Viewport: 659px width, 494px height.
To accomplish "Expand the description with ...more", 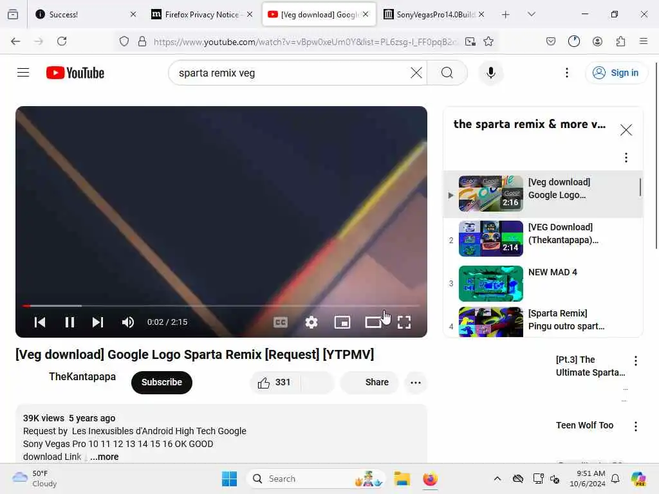I will click(x=105, y=457).
